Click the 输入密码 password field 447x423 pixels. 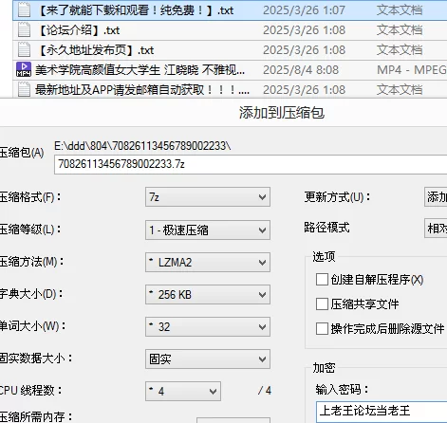(382, 411)
